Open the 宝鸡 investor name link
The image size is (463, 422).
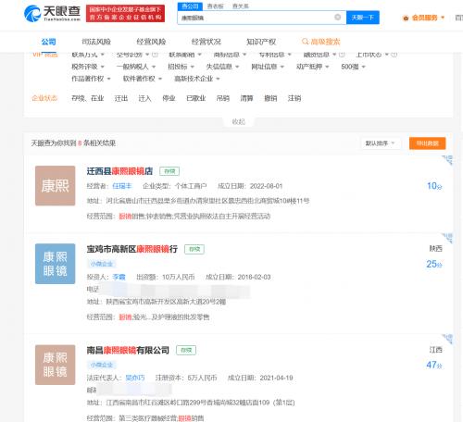point(119,277)
